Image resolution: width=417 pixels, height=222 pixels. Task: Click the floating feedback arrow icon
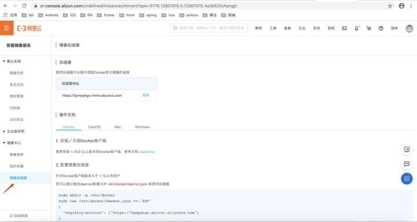[407, 150]
